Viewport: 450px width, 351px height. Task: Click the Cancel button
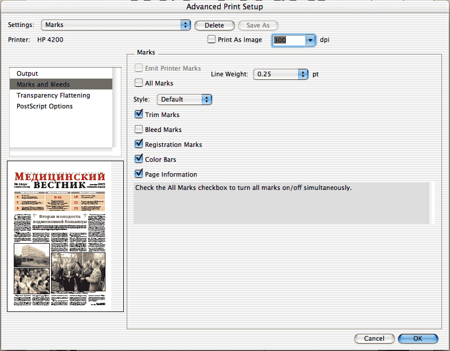[374, 338]
